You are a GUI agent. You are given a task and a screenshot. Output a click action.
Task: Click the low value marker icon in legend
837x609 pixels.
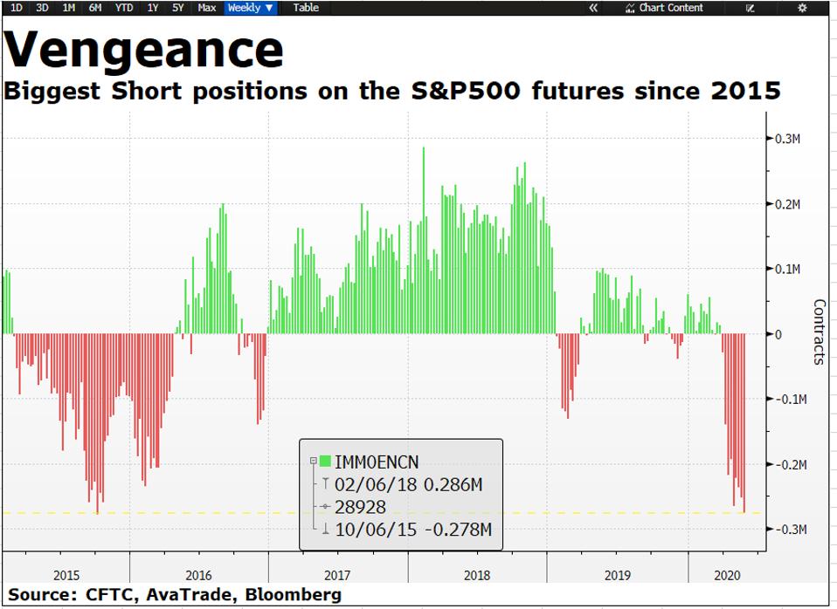pos(325,530)
